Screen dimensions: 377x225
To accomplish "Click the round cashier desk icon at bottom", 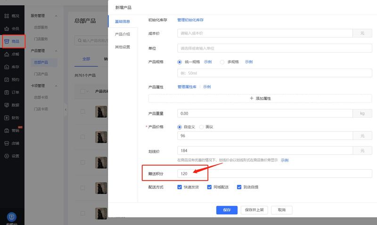I will tap(11, 217).
